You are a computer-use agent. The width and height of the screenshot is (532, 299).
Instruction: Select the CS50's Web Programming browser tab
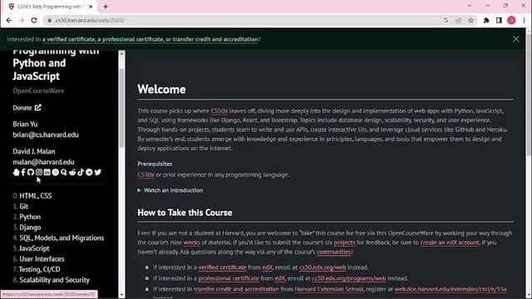(x=51, y=7)
